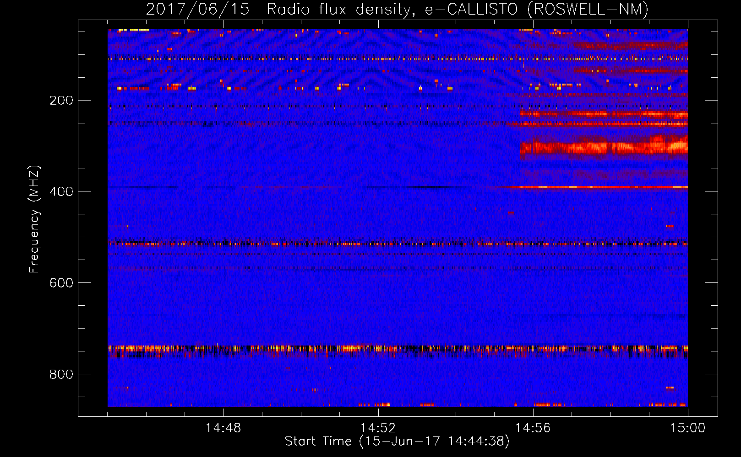The width and height of the screenshot is (741, 457).
Task: Click the 15:00 time tick label
Action: click(687, 428)
